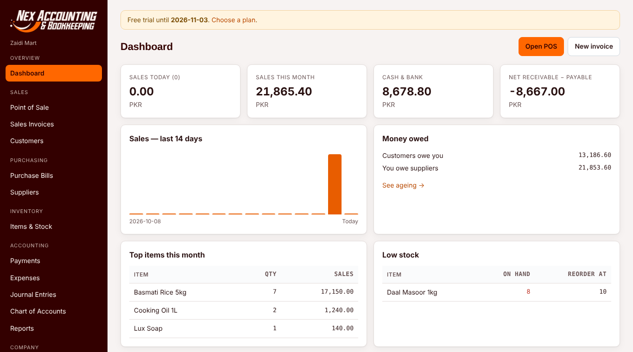Navigate to Purchase Bills
Viewport: 633px width, 352px height.
point(54,176)
